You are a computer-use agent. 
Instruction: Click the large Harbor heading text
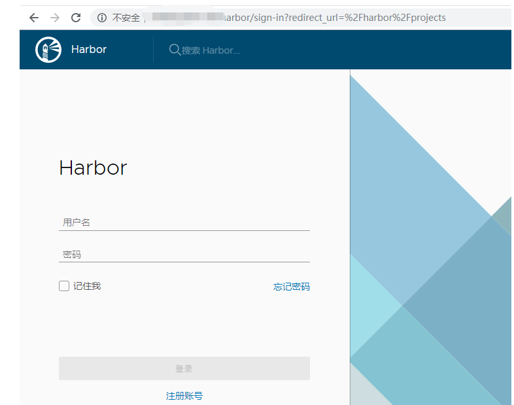(x=93, y=168)
